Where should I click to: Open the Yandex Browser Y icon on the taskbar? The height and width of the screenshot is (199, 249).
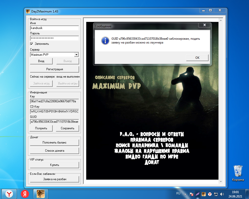(x=9, y=194)
